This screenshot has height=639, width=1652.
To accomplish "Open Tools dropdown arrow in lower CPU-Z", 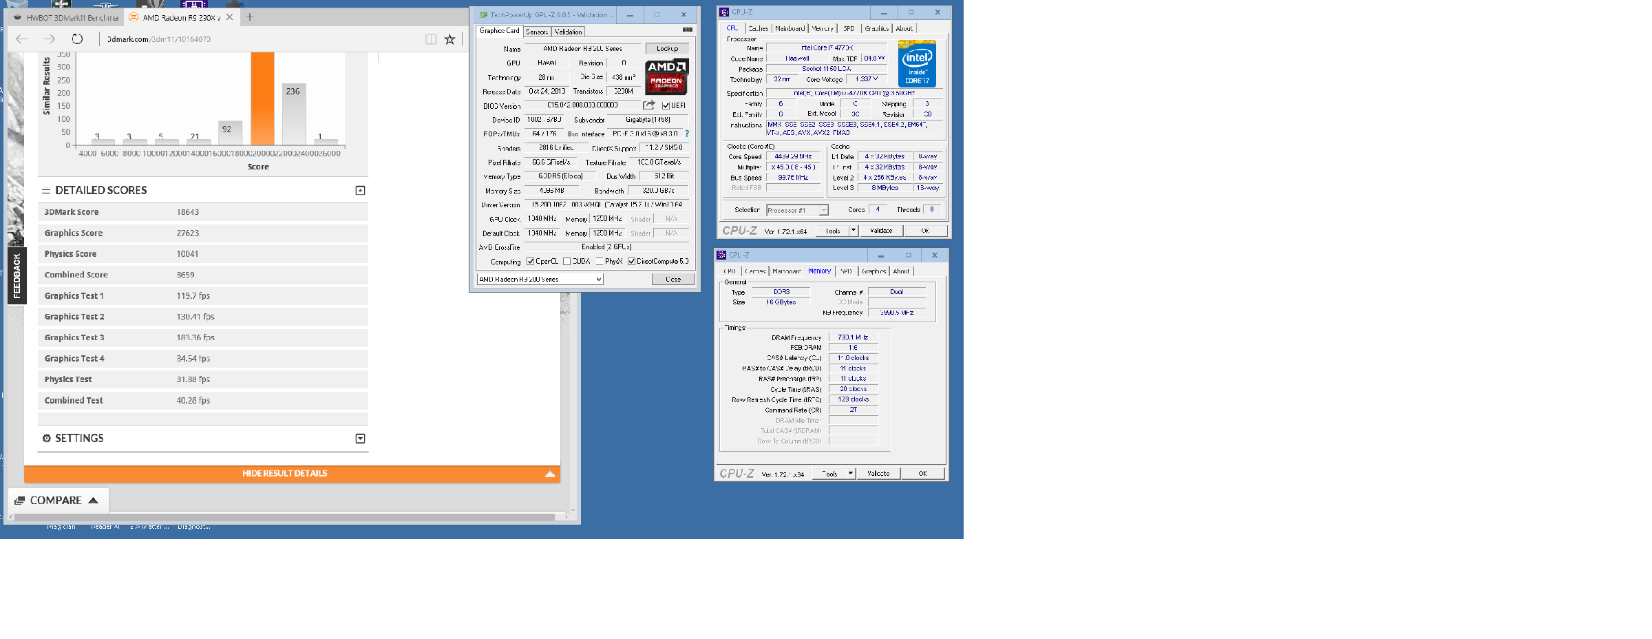I will (851, 473).
